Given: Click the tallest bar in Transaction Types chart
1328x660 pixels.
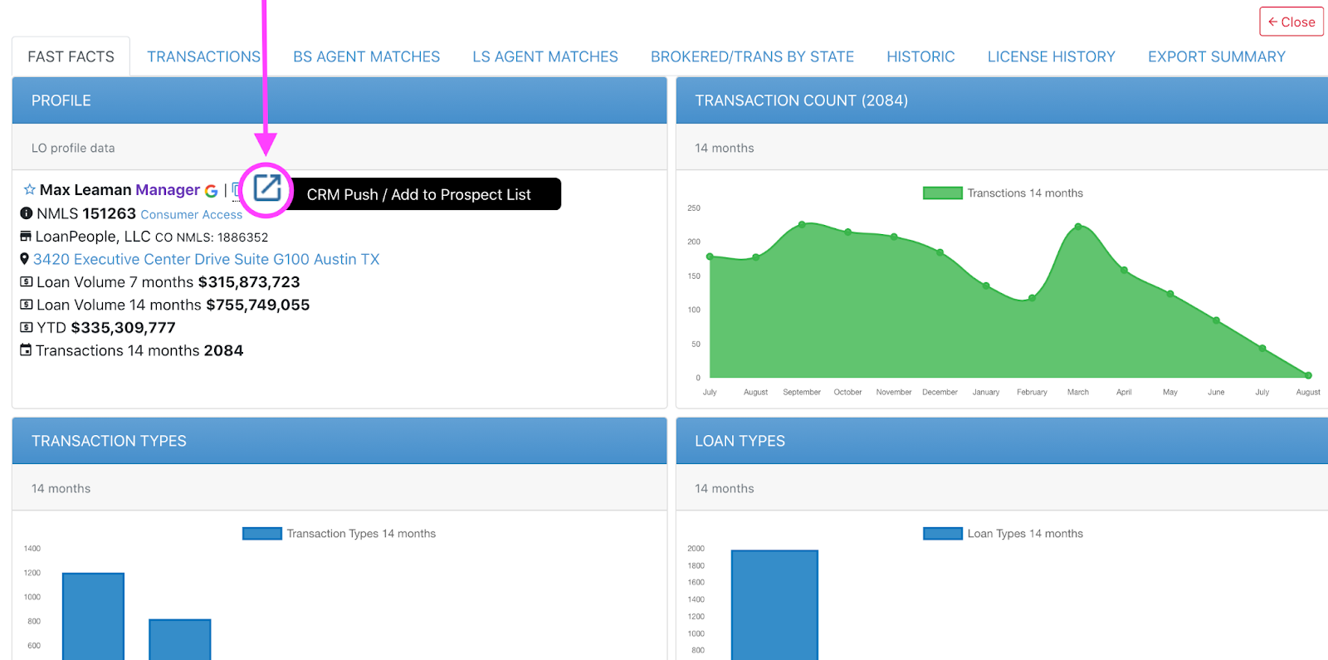Looking at the screenshot, I should point(93,616).
